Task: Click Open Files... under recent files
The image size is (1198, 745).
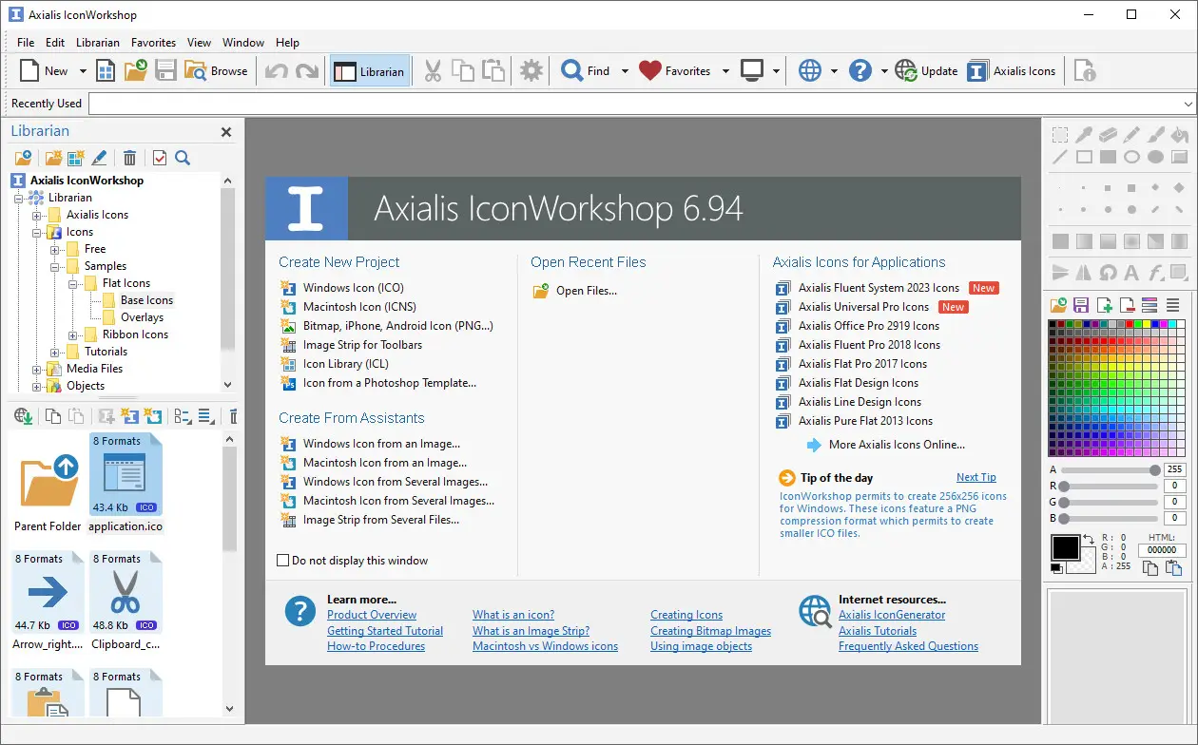Action: 586,291
